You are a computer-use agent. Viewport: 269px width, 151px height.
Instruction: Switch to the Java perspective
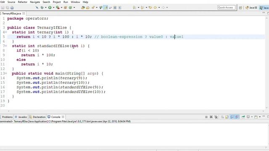264,8
